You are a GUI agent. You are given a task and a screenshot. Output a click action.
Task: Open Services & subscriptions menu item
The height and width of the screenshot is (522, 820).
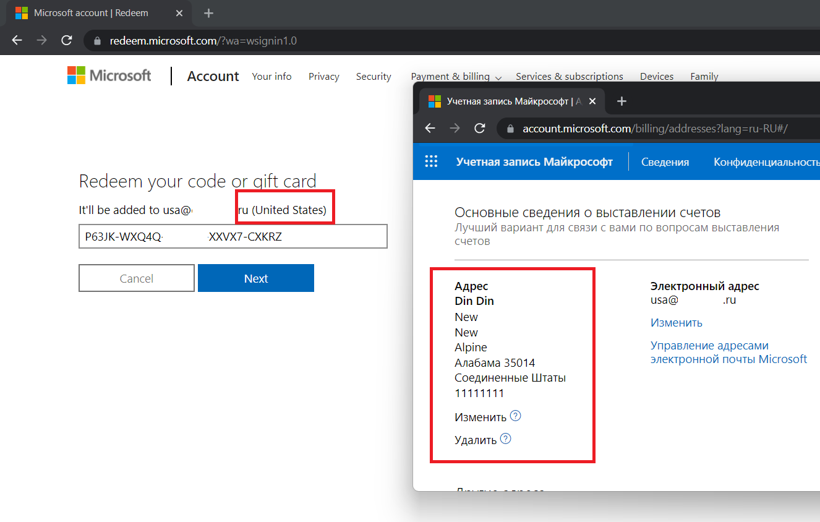click(570, 76)
